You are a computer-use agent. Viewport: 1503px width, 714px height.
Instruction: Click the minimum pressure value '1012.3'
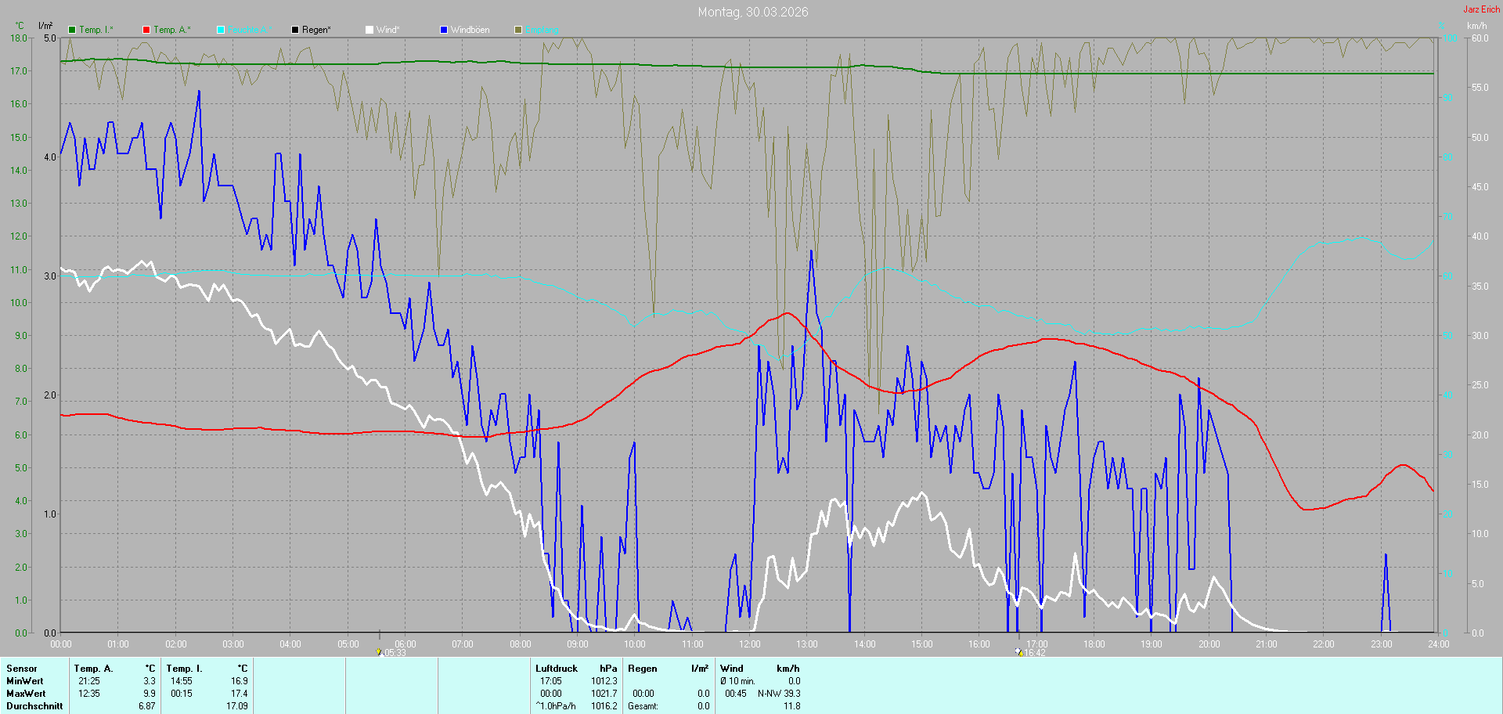pos(604,681)
